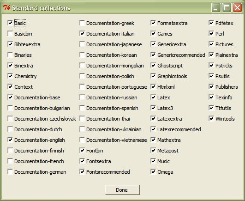Uncheck Ttfutils
The width and height of the screenshot is (245, 201).
coord(211,108)
